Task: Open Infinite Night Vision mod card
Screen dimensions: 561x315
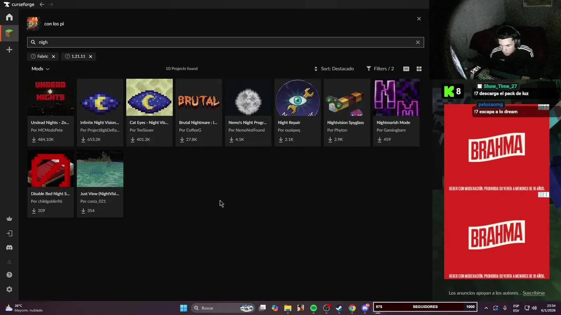Action: coord(100,112)
